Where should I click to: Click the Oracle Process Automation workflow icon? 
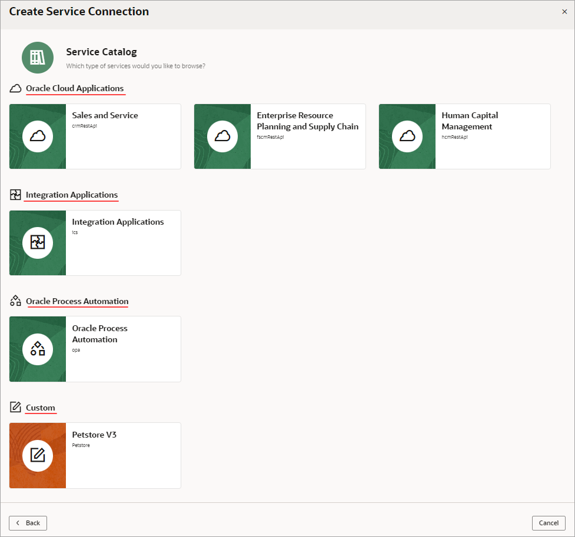coord(37,349)
